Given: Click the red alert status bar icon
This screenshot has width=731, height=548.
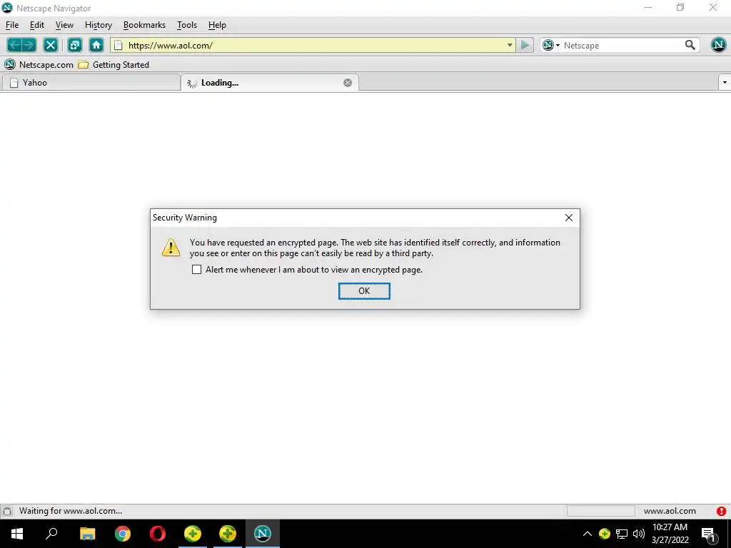Looking at the screenshot, I should 722,511.
